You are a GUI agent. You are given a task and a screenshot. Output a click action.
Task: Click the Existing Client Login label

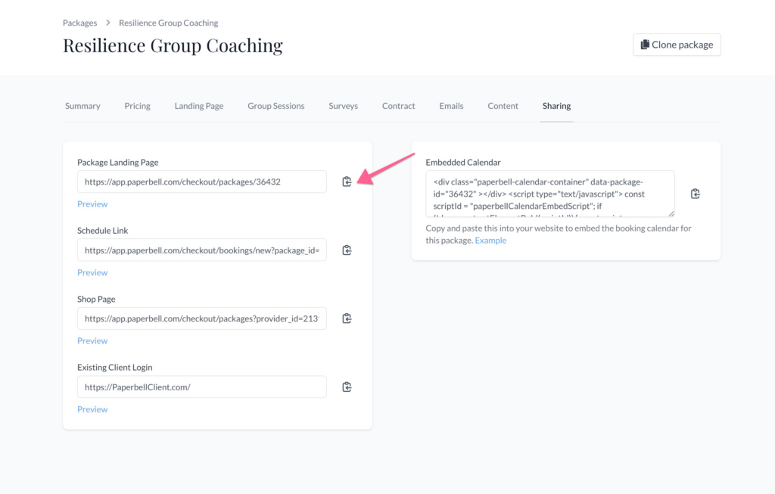coord(115,367)
